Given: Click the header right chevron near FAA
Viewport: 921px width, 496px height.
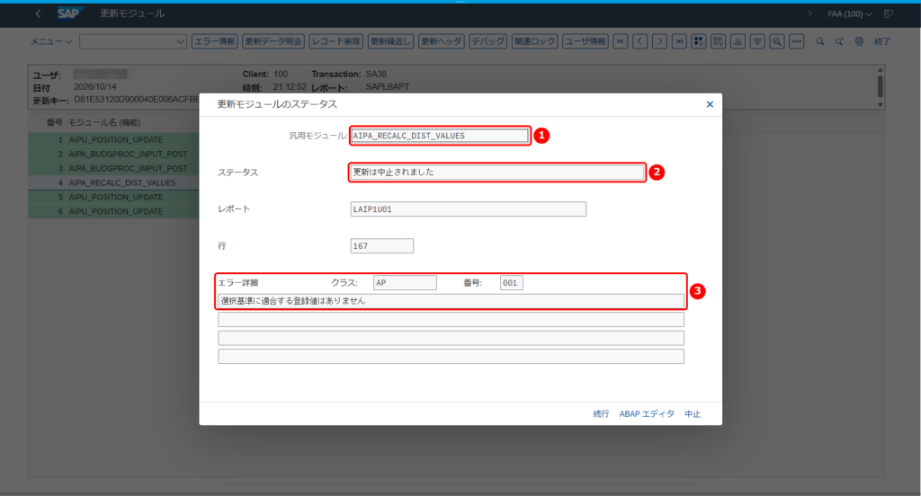Looking at the screenshot, I should (810, 13).
